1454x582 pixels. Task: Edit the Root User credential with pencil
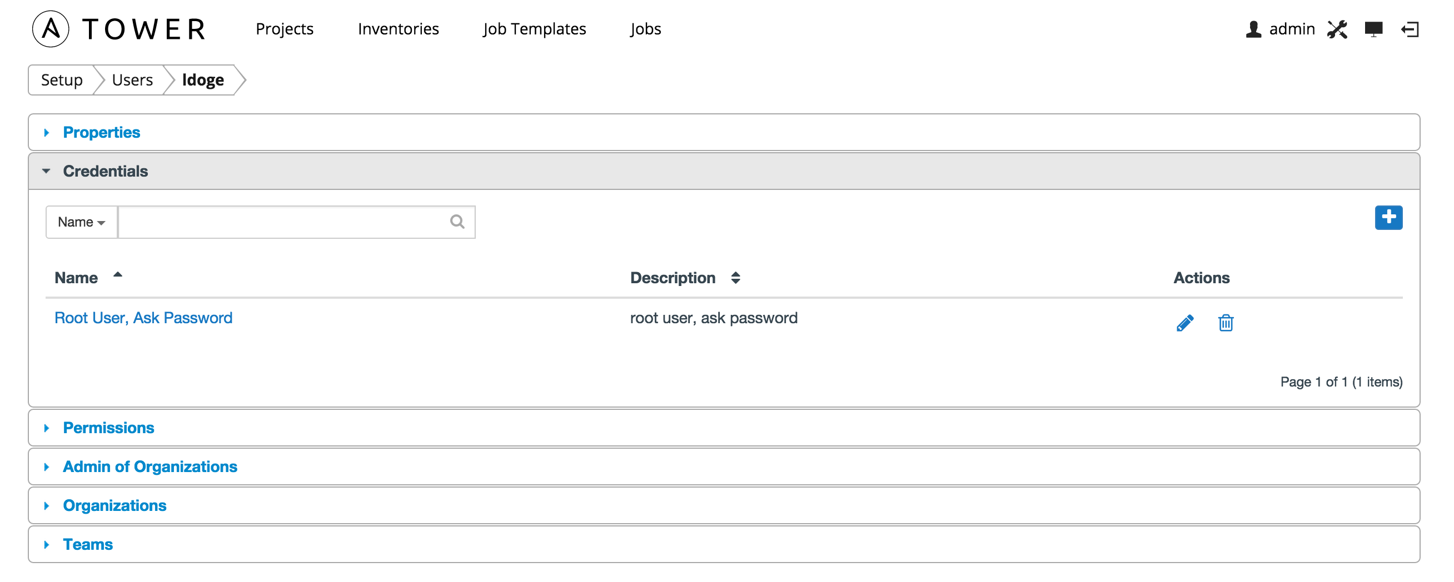pyautogui.click(x=1184, y=323)
